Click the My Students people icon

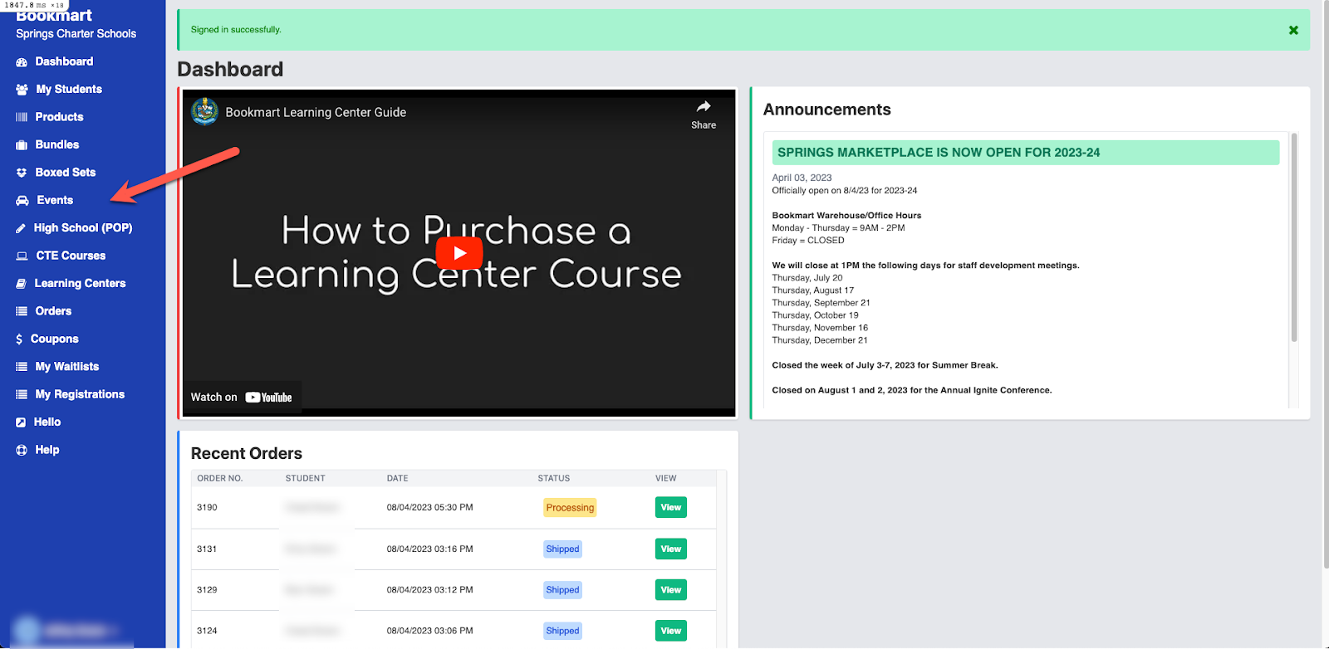(22, 90)
